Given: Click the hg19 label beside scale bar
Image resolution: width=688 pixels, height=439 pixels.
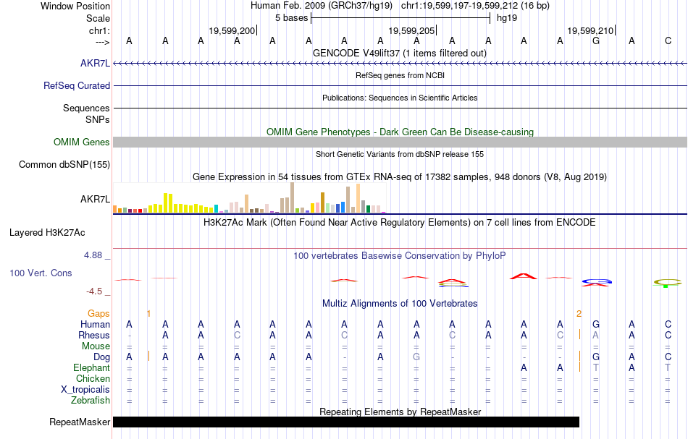Looking at the screenshot, I should 507,18.
